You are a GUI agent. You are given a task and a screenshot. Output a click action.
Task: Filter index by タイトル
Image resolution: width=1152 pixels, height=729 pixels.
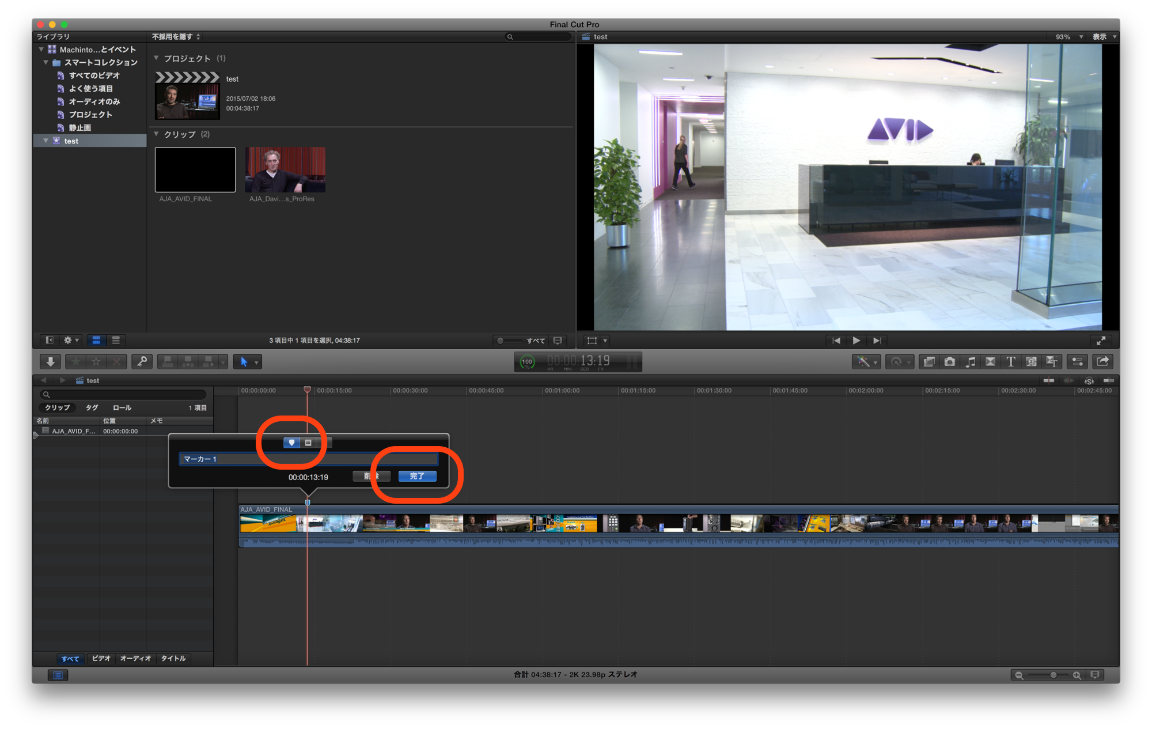click(173, 659)
